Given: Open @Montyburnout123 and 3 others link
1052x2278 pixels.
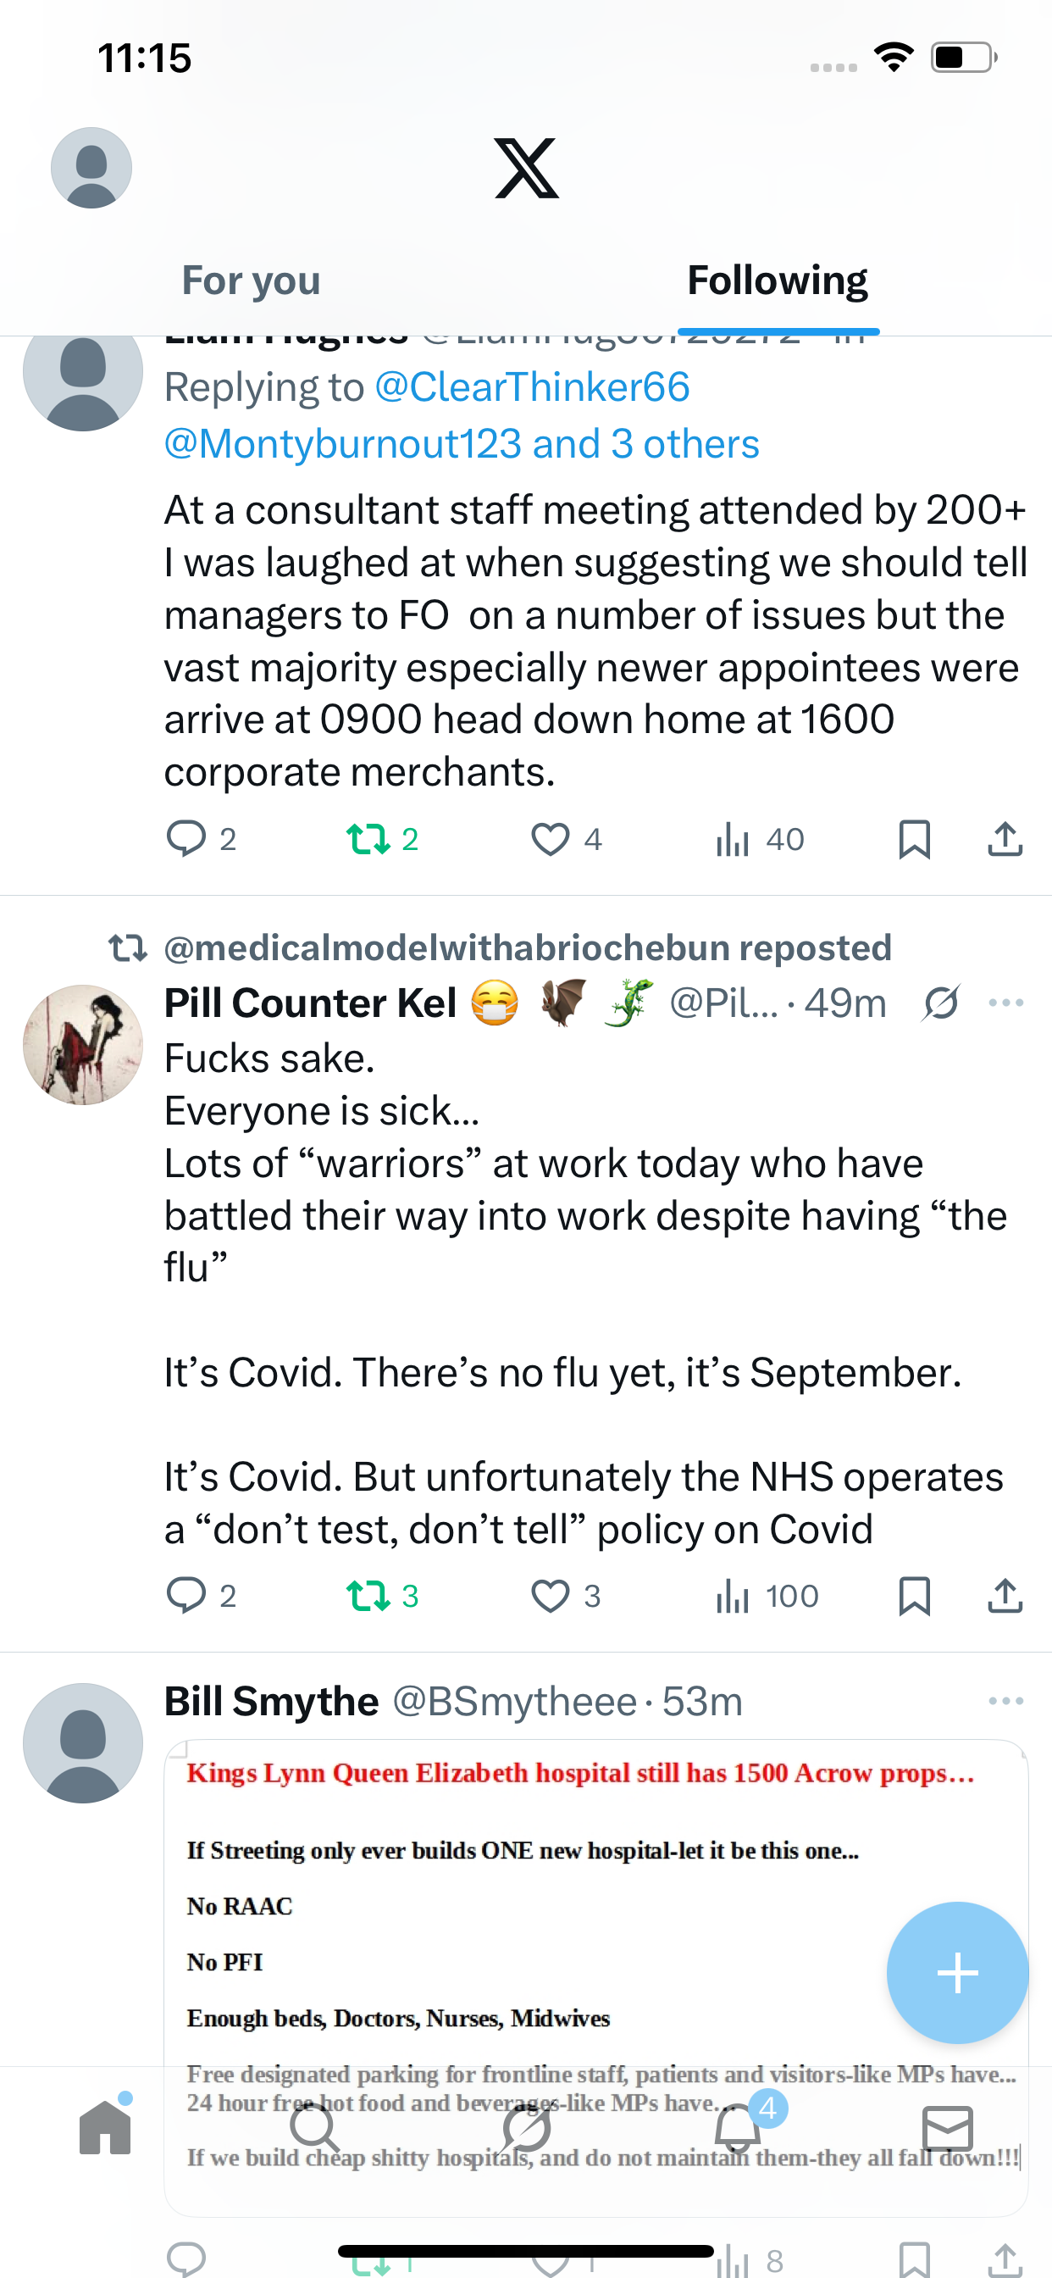Looking at the screenshot, I should (x=462, y=444).
